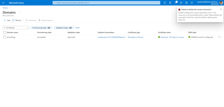The height and width of the screenshot is (107, 224).
Task: Open the ellipsis next to Domains title
Action: 20,12
